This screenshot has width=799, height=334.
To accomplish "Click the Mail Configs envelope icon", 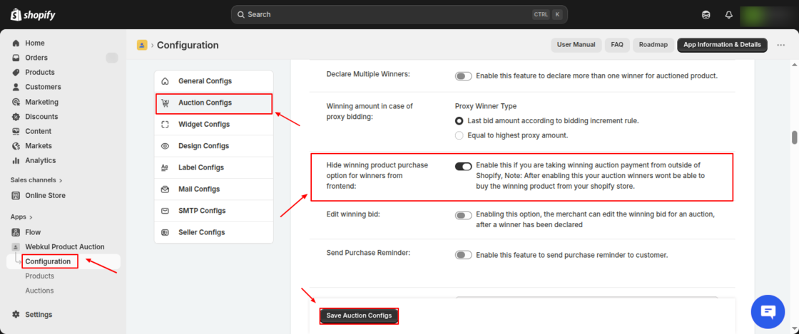I will tap(165, 189).
